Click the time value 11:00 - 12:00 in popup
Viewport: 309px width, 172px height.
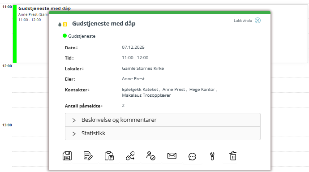pyautogui.click(x=135, y=58)
